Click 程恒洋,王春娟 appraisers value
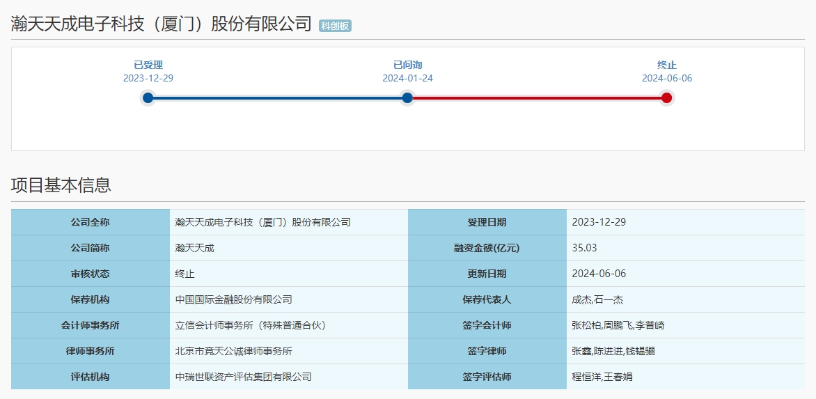816x399 pixels. click(x=602, y=377)
